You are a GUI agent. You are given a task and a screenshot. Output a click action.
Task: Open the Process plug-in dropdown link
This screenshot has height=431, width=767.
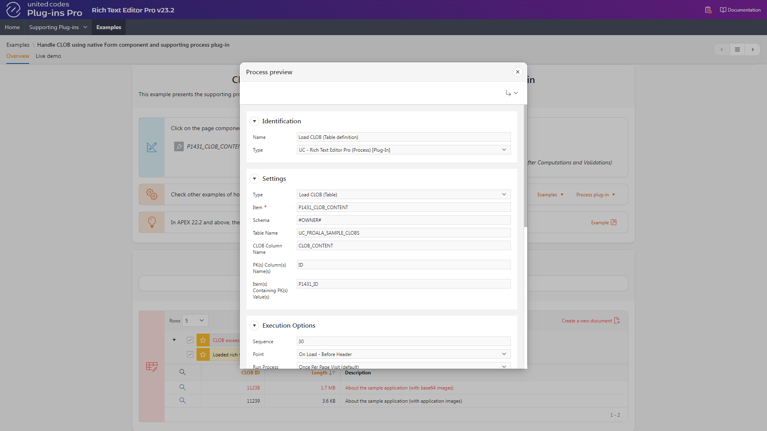[x=595, y=195]
